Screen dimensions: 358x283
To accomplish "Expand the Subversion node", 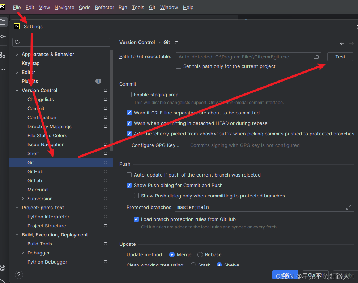I will 23,199.
